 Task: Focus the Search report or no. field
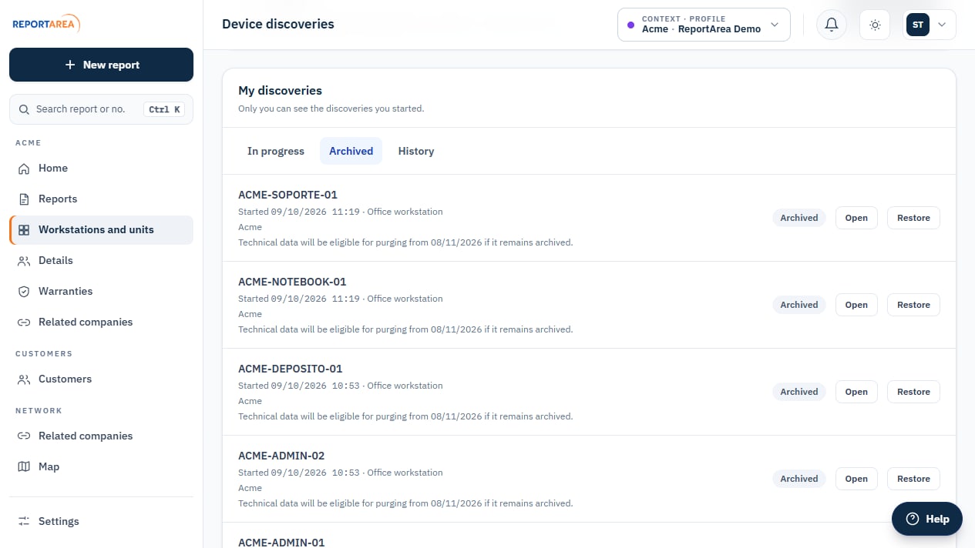tap(101, 109)
